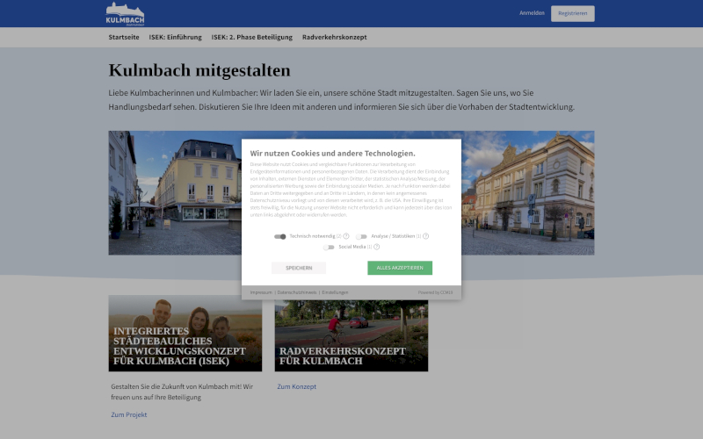703x439 pixels.
Task: Click the Kulmbach logo in header
Action: 125,14
